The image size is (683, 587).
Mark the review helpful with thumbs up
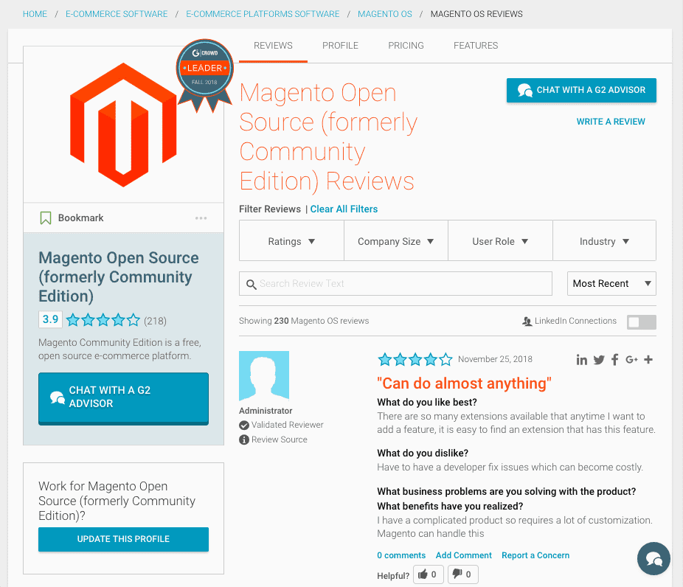pyautogui.click(x=429, y=574)
